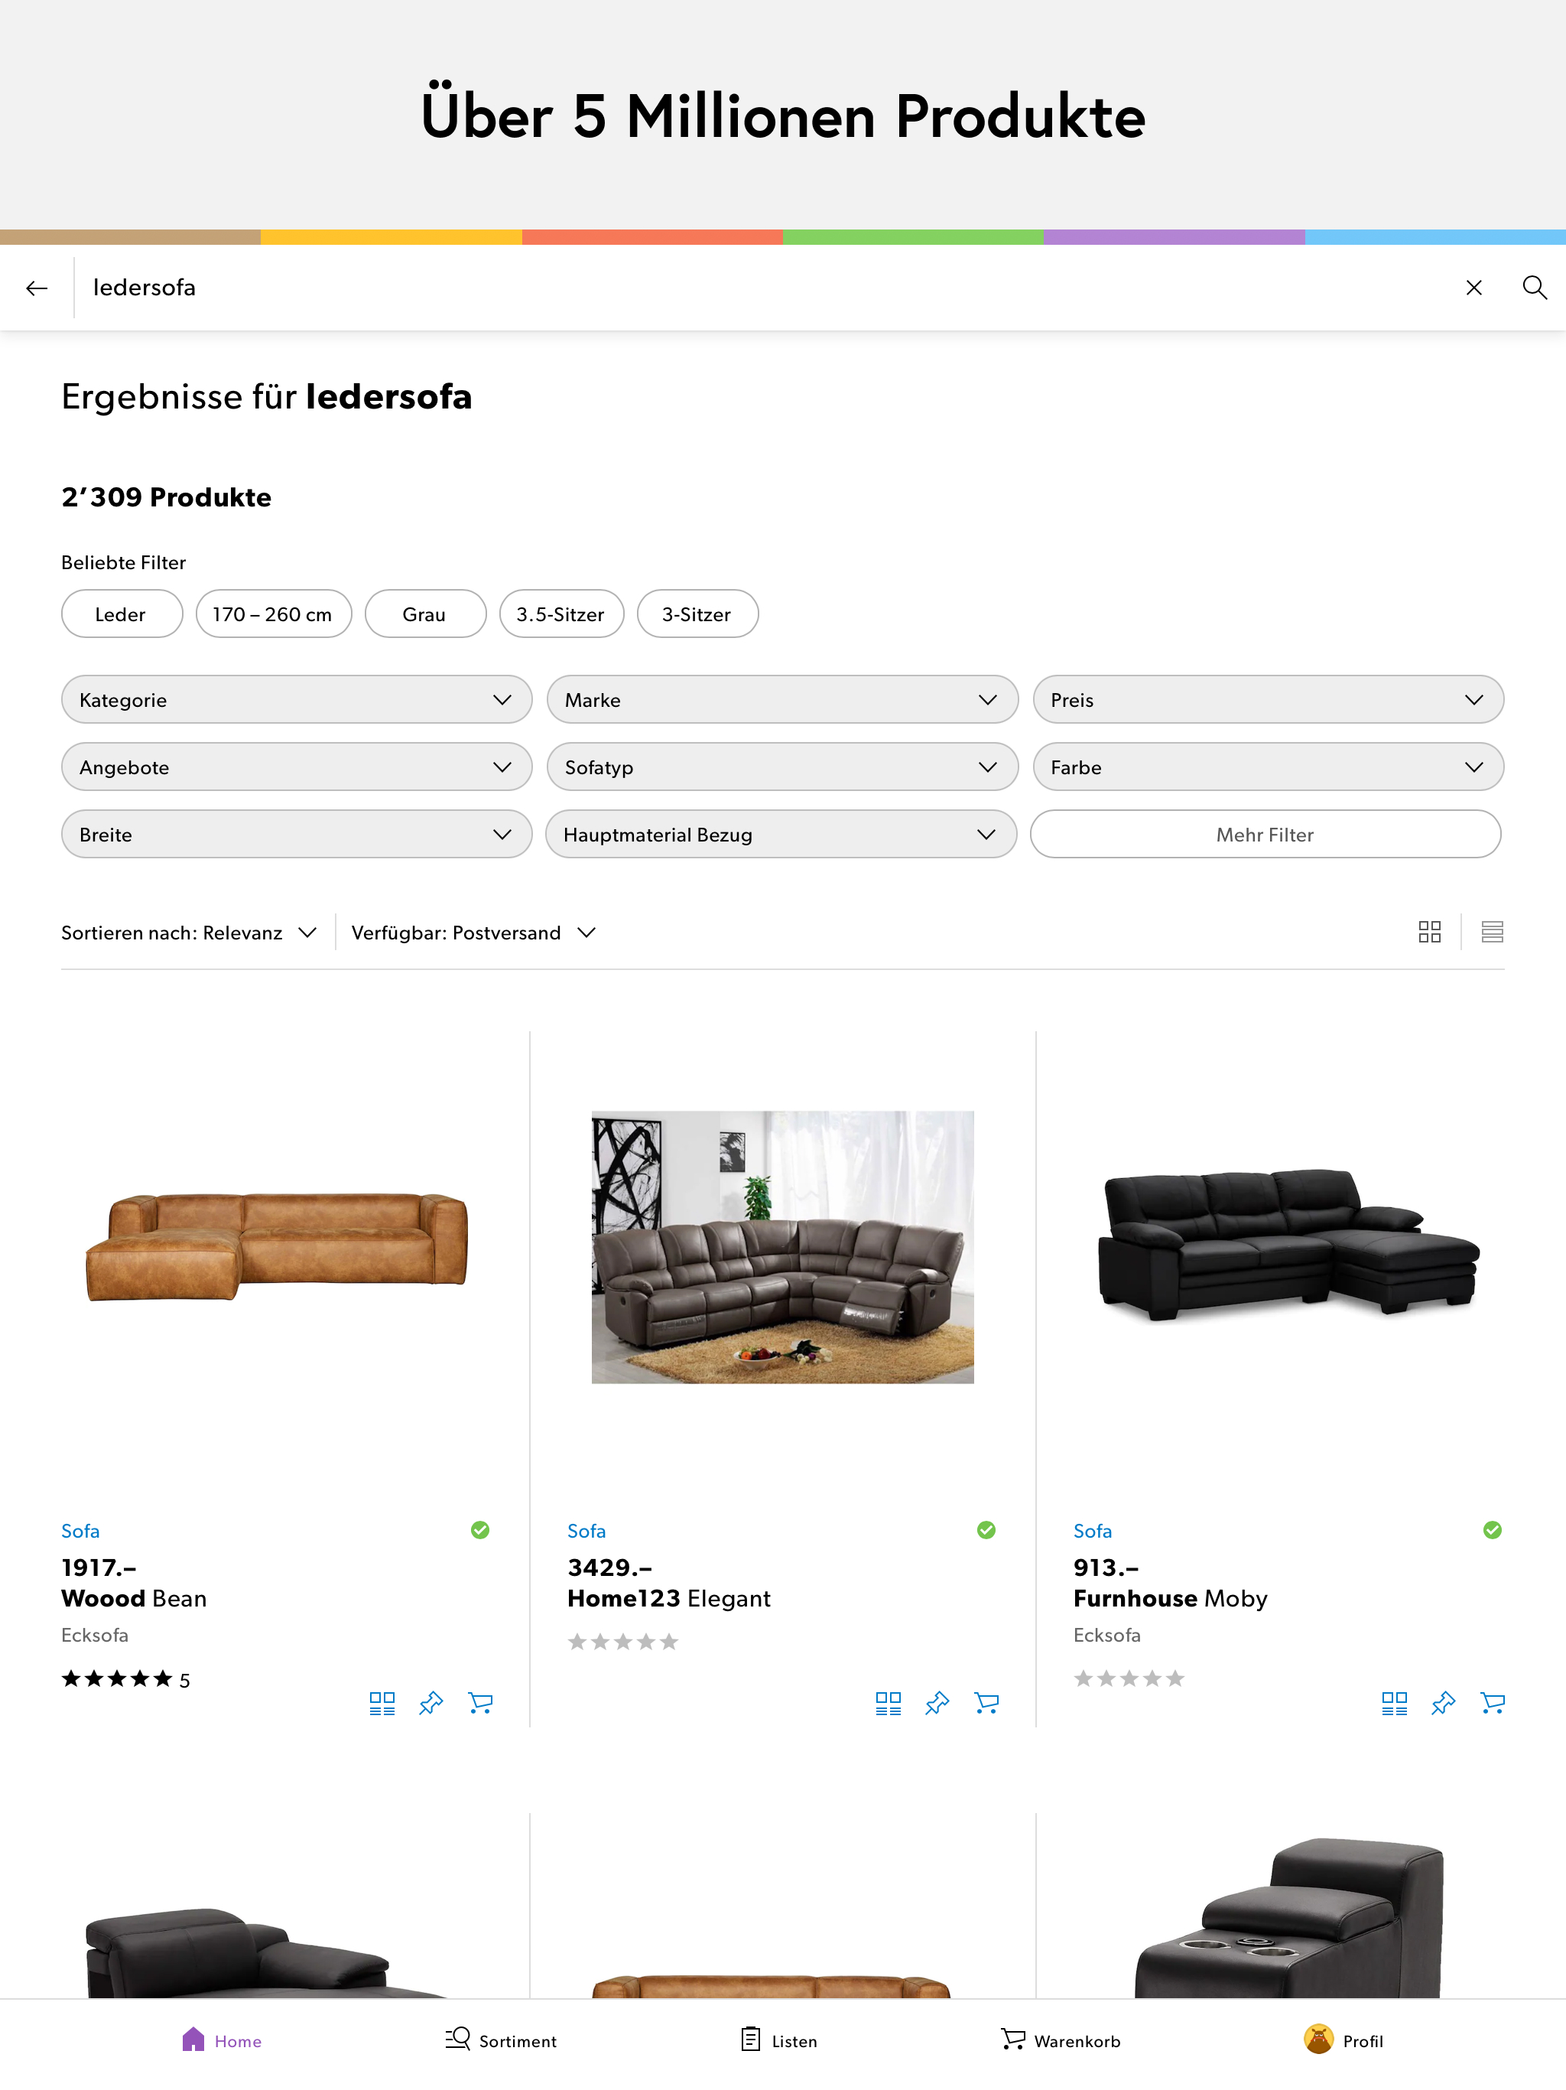Open the Home123 Elegant product image
Image resolution: width=1566 pixels, height=2090 pixels.
point(782,1246)
